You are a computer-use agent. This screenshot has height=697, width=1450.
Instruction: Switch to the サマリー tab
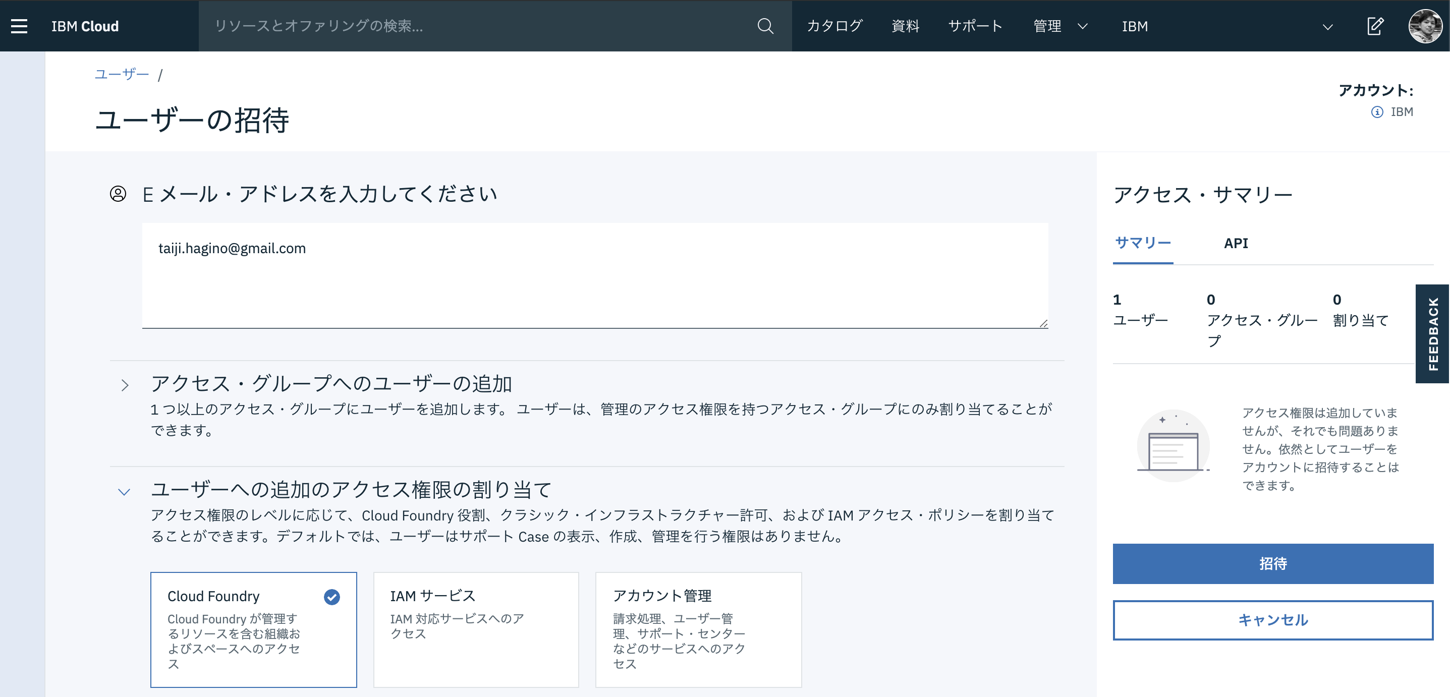click(1143, 243)
